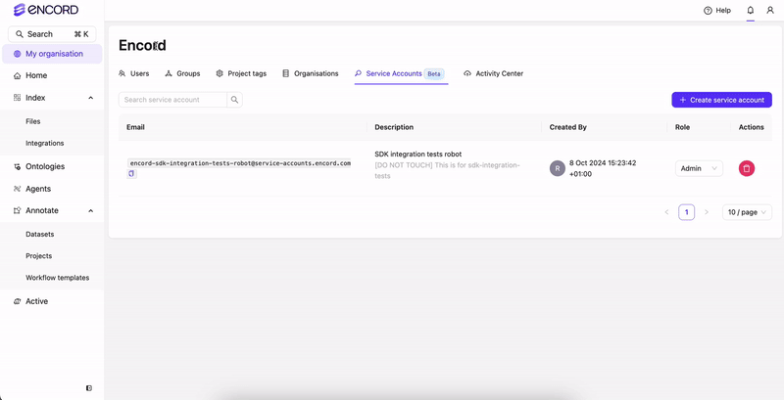Switch to the Users tab
784x400 pixels.
coord(133,73)
